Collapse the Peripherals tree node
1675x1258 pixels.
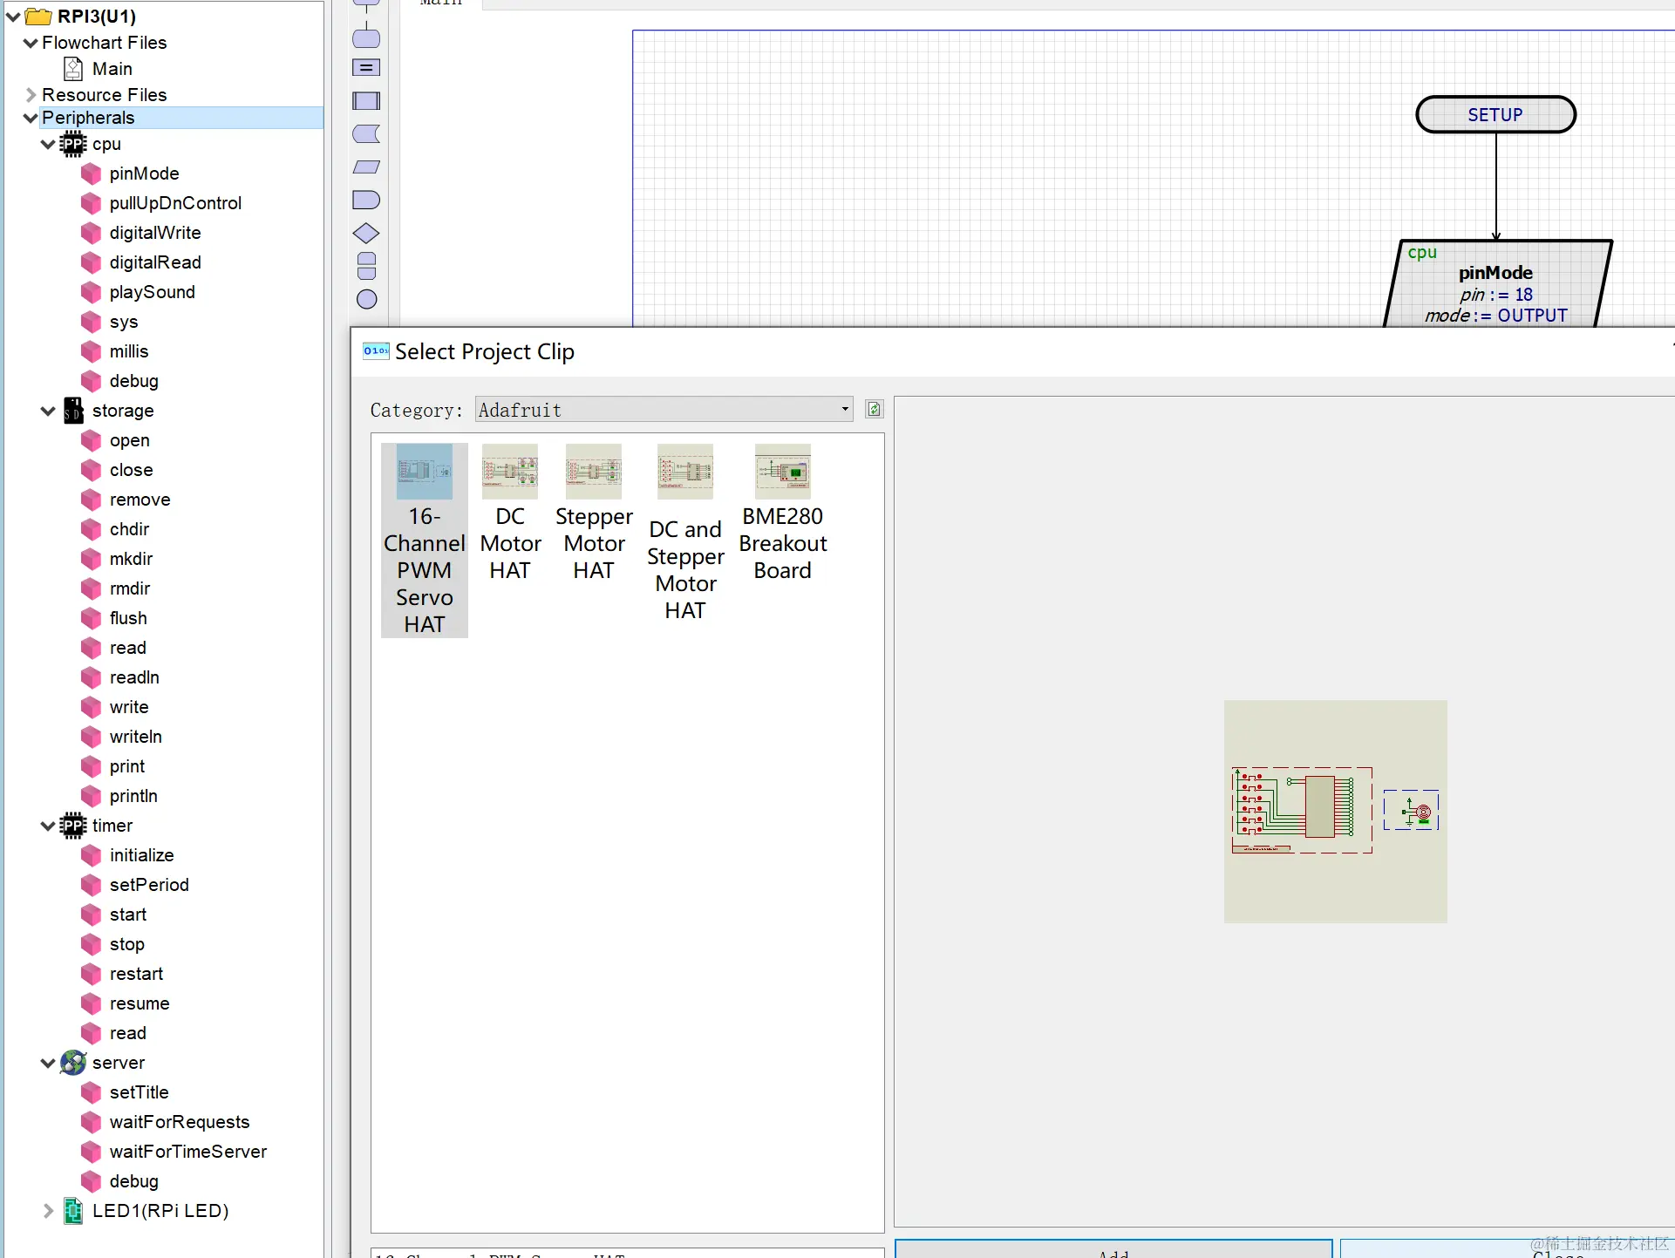[31, 118]
